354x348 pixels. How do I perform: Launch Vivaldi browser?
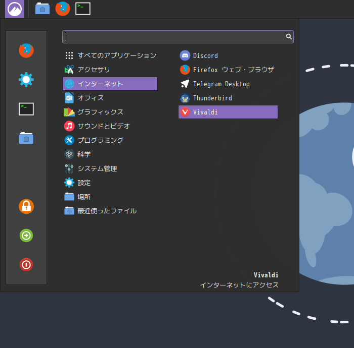pyautogui.click(x=228, y=112)
